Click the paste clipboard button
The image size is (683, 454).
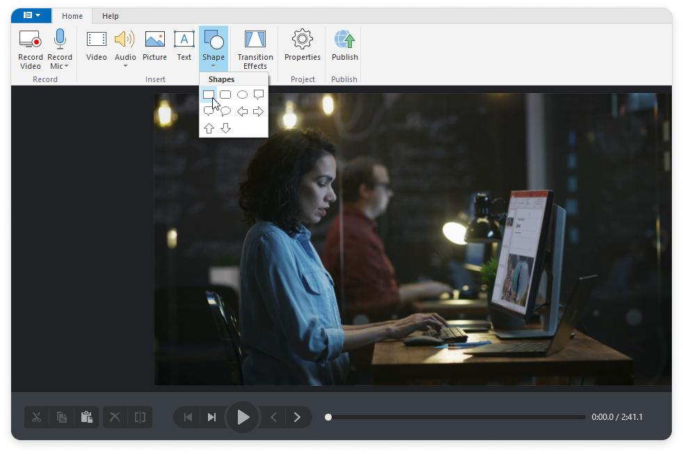pyautogui.click(x=86, y=417)
